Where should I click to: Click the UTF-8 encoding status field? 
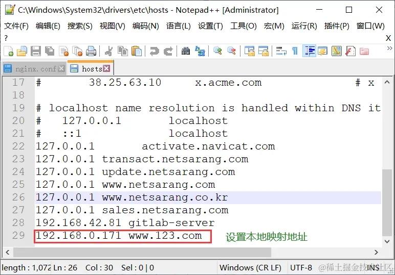click(x=301, y=268)
